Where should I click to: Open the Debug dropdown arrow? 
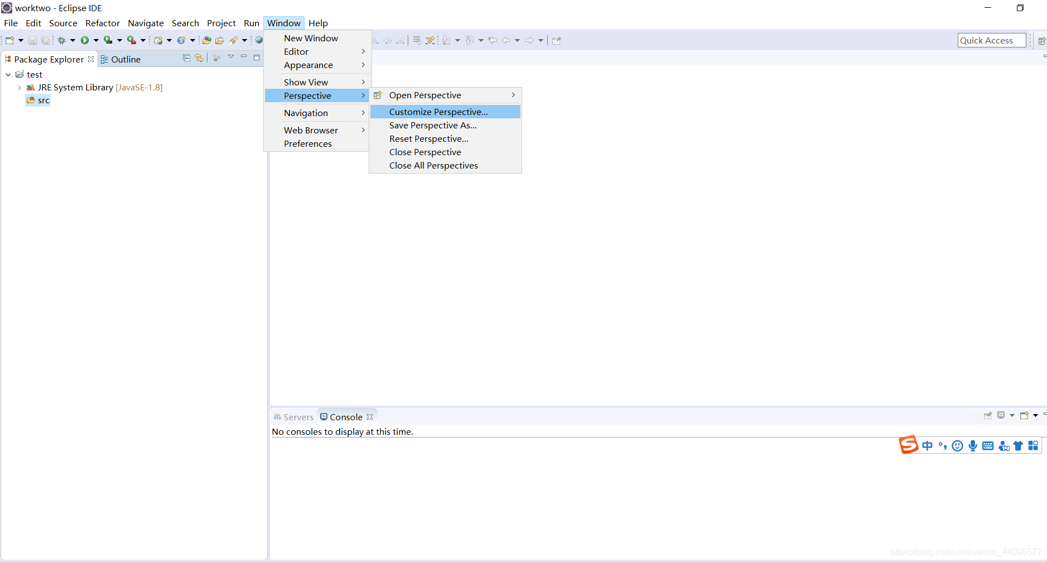[73, 40]
